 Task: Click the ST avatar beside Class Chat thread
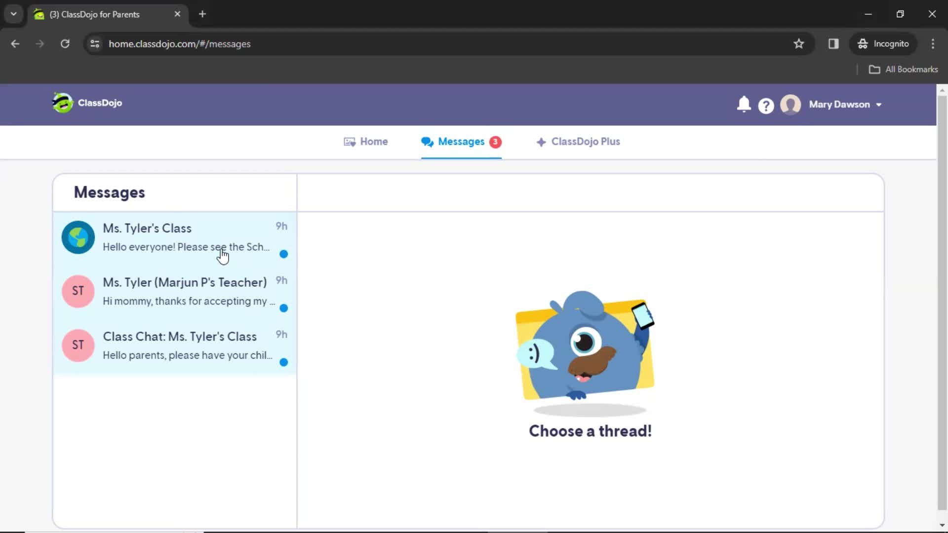(x=78, y=345)
